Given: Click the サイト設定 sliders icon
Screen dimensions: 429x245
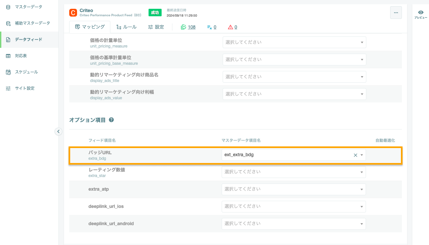Looking at the screenshot, I should pos(8,88).
